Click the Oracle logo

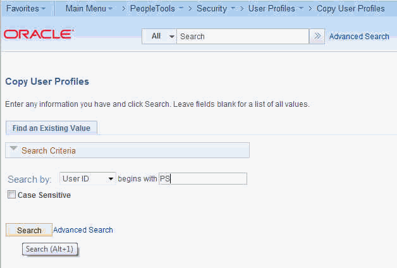click(39, 34)
